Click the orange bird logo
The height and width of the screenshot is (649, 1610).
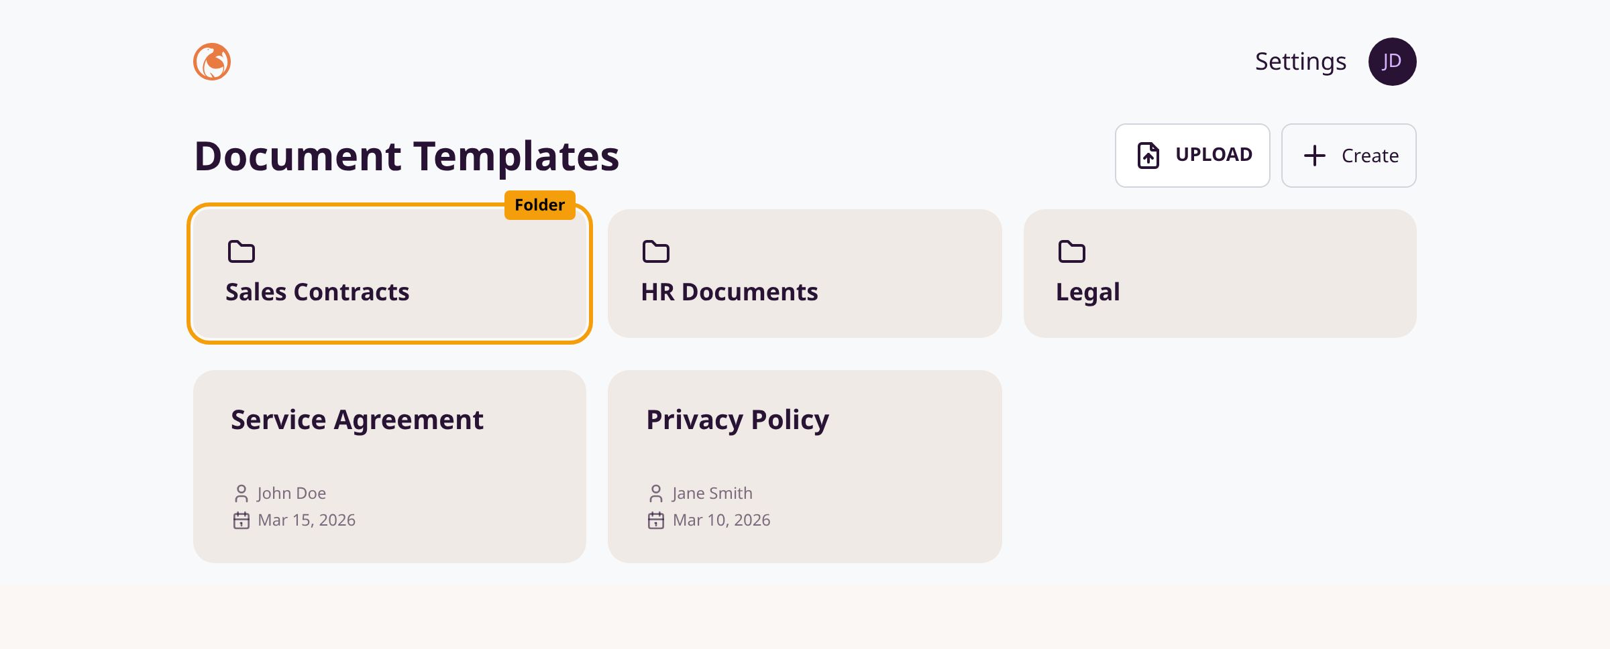coord(212,62)
